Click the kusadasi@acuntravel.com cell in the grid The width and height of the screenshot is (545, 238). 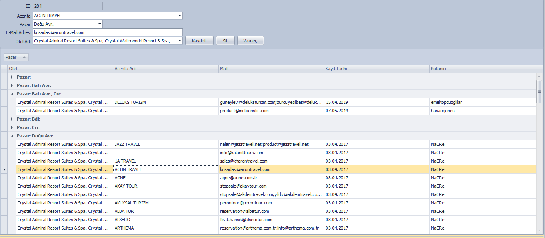(x=272, y=169)
